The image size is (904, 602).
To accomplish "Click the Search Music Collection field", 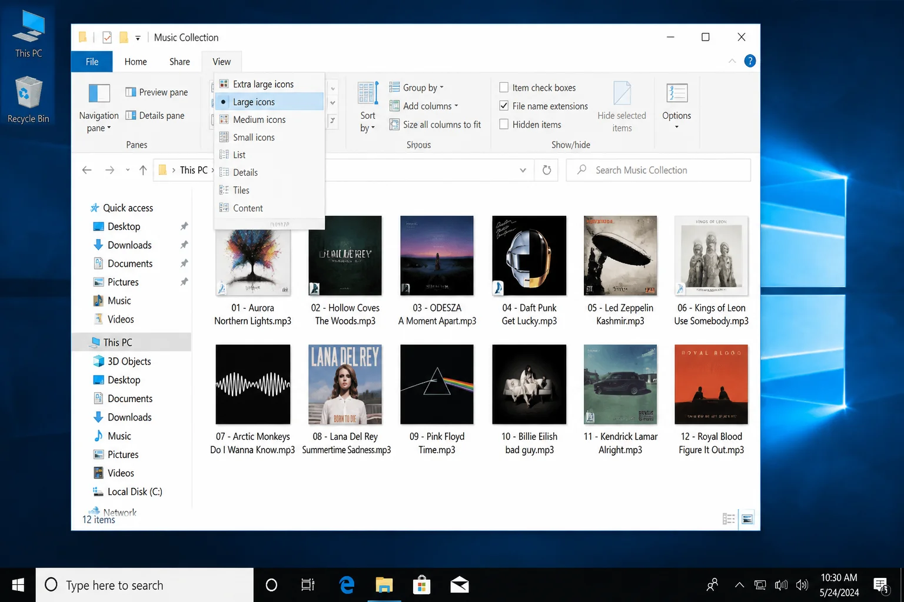I will click(x=658, y=170).
